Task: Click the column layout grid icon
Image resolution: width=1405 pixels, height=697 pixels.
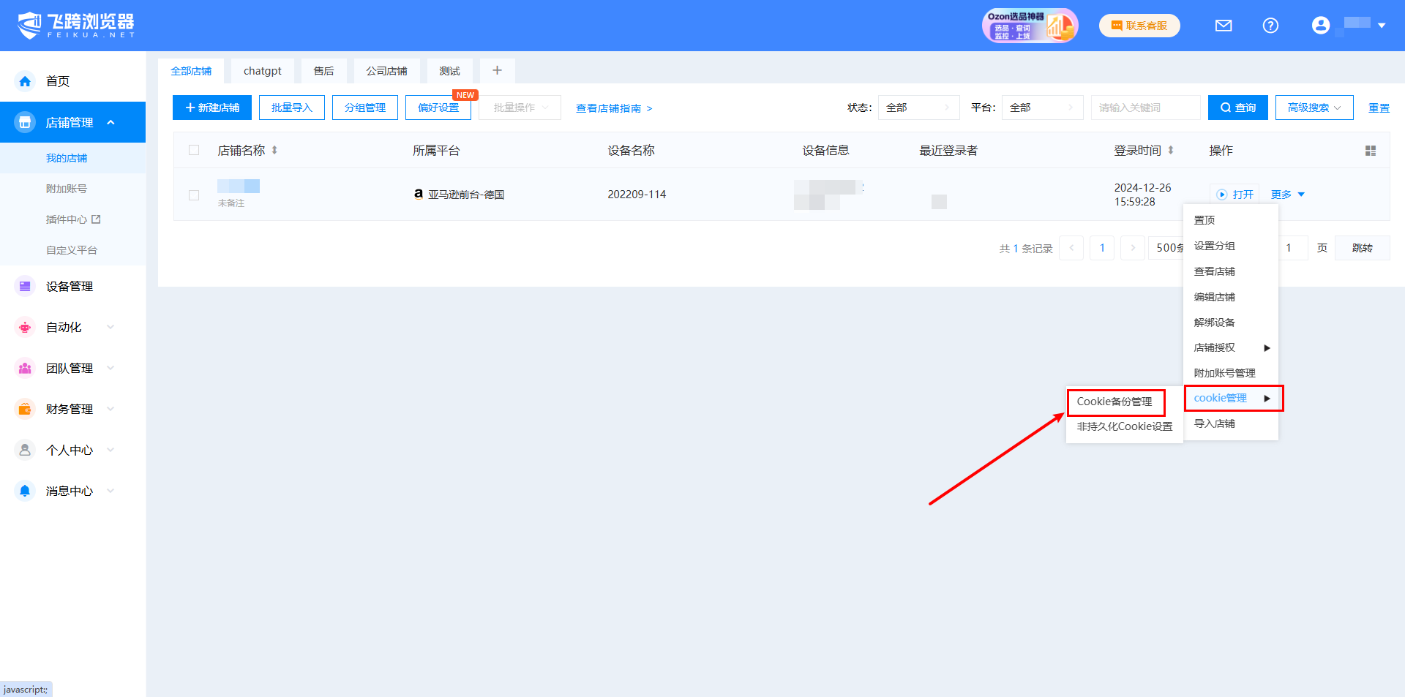Action: coord(1370,151)
